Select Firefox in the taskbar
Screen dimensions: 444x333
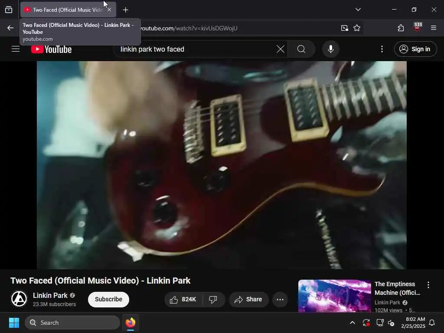point(131,323)
